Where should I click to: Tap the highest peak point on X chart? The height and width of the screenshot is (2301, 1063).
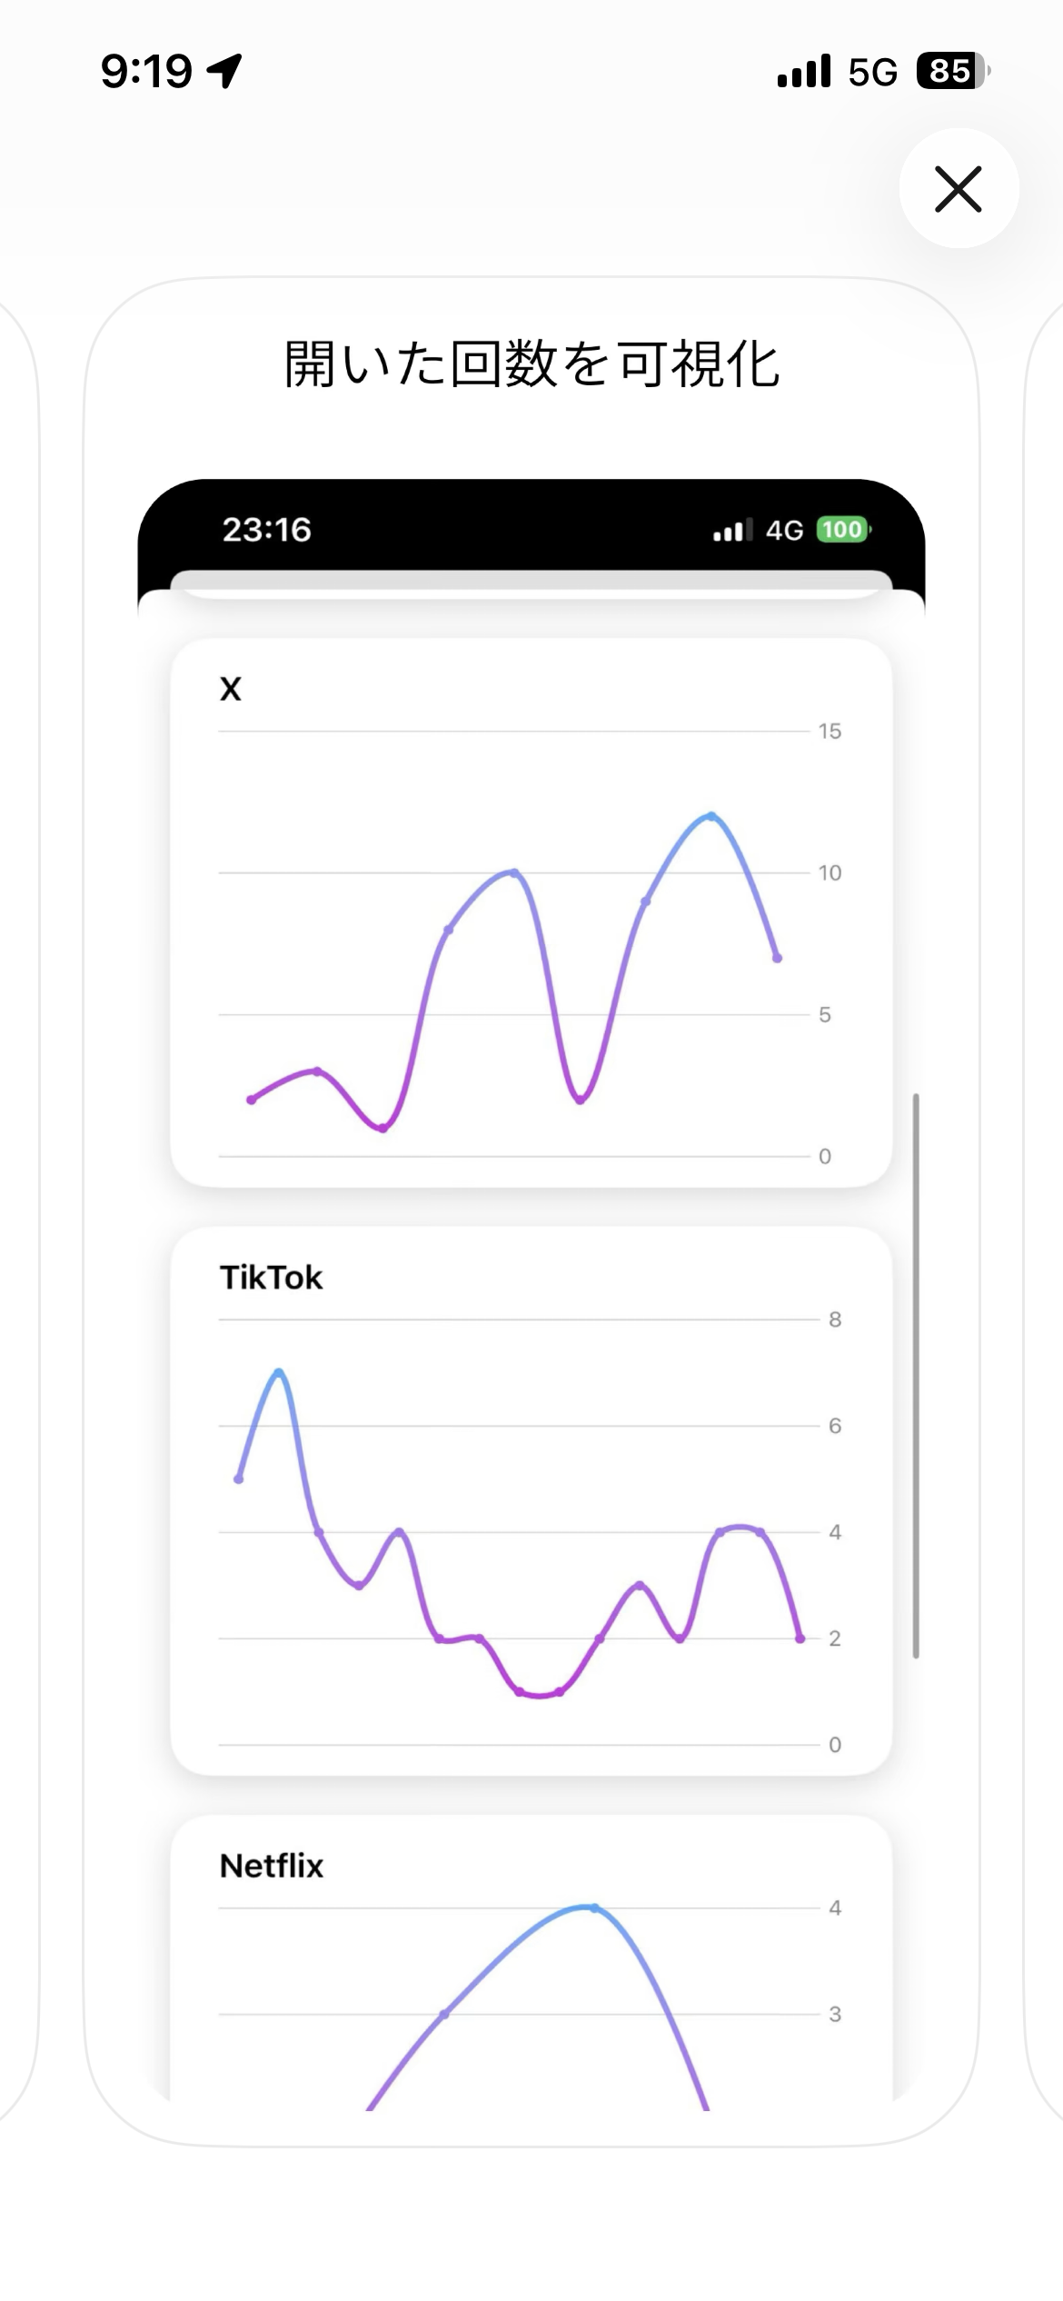(711, 816)
